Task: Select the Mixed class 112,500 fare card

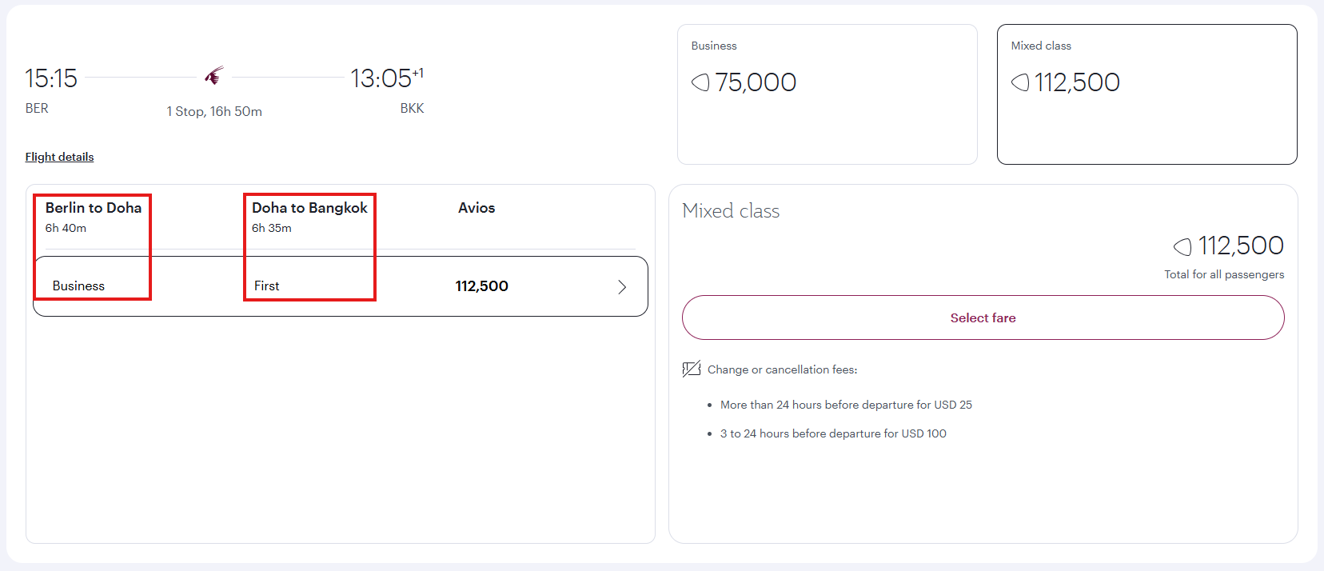Action: 1147,94
